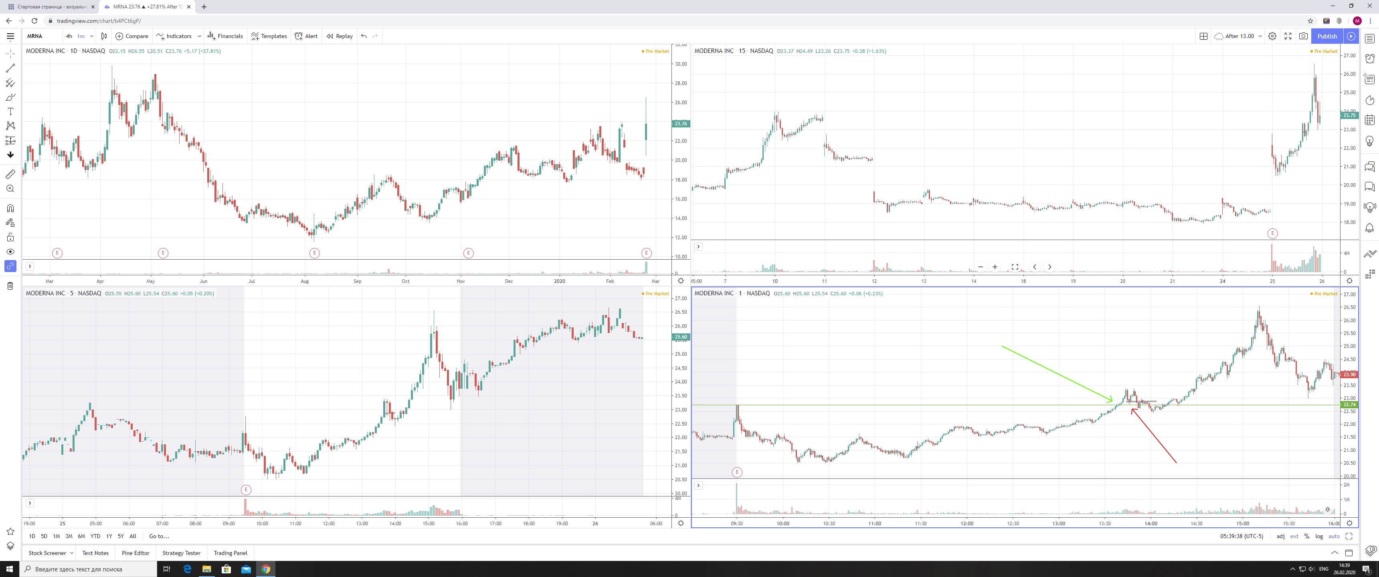This screenshot has height=577, width=1379.
Task: Open the Indicators dropdown arrow
Action: [200, 36]
